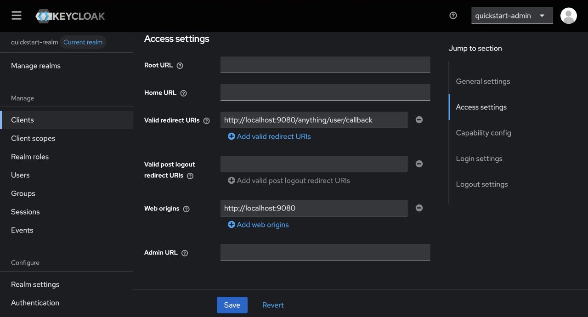Image resolution: width=588 pixels, height=317 pixels.
Task: Jump to Access settings section
Action: tap(481, 107)
